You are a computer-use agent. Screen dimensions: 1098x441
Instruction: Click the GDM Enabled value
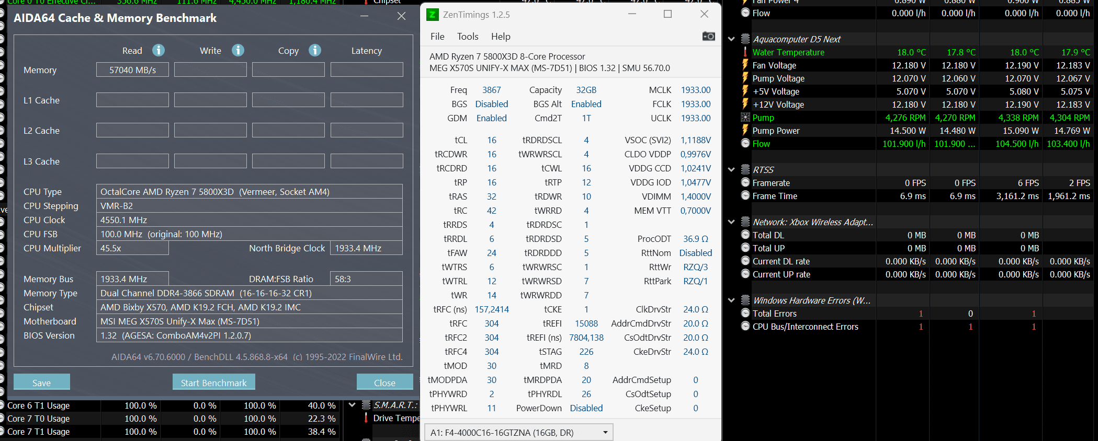492,118
